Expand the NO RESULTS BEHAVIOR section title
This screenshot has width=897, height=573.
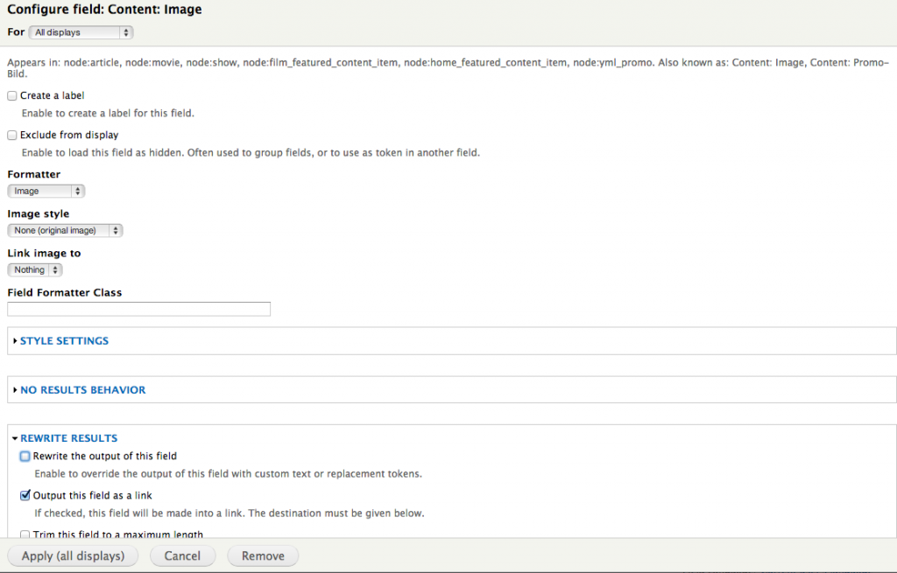click(82, 390)
